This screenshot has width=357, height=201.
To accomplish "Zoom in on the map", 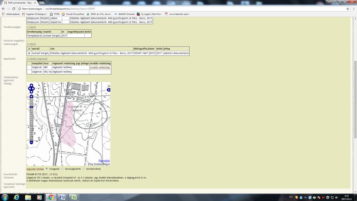I will coord(31,96).
